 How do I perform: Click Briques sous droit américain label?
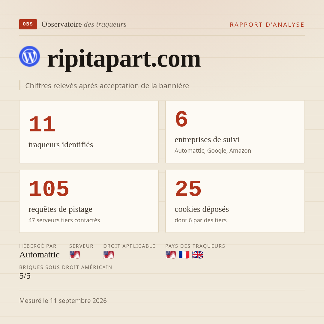point(66,267)
